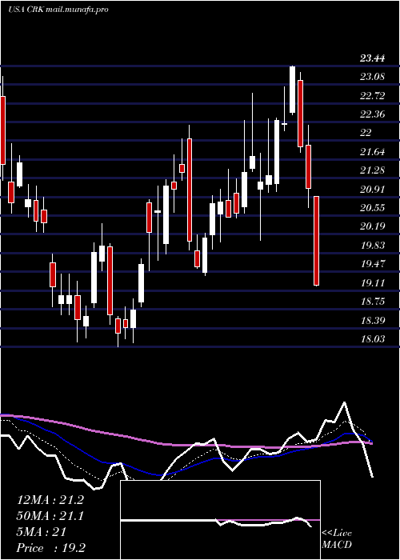The width and height of the screenshot is (400, 560).
Task: Click the 20.55 price axis label
Action: point(373,207)
